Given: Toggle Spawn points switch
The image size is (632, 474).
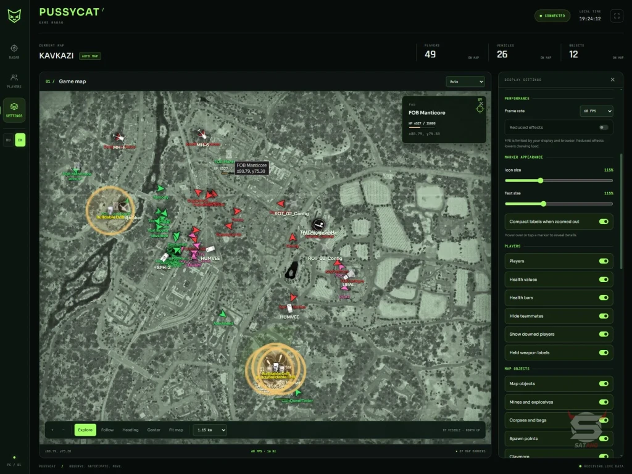Looking at the screenshot, I should tap(604, 439).
